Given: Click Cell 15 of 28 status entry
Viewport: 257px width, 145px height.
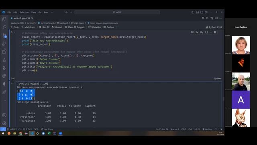Looking at the screenshot, I should [194, 129].
